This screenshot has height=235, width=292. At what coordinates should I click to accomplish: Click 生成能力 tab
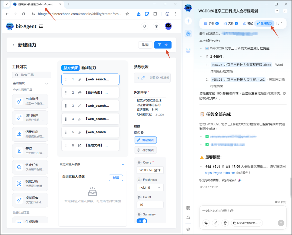coord(264,23)
